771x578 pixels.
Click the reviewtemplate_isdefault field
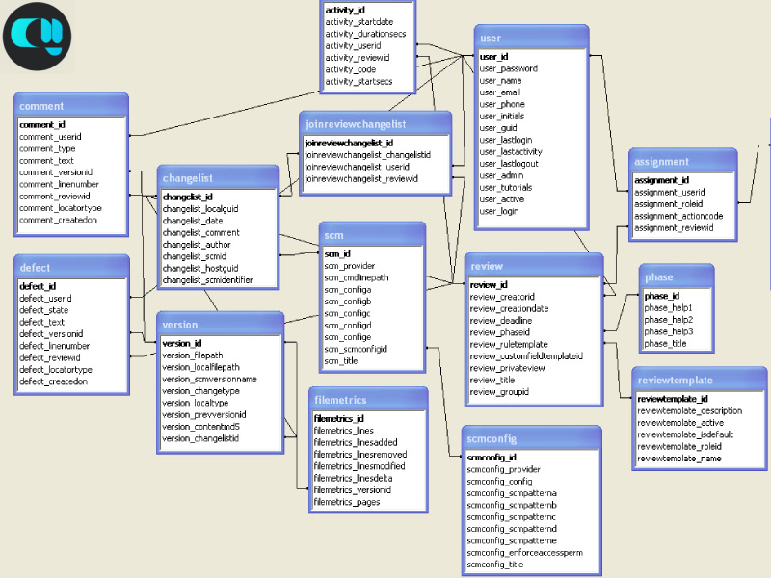pyautogui.click(x=684, y=434)
